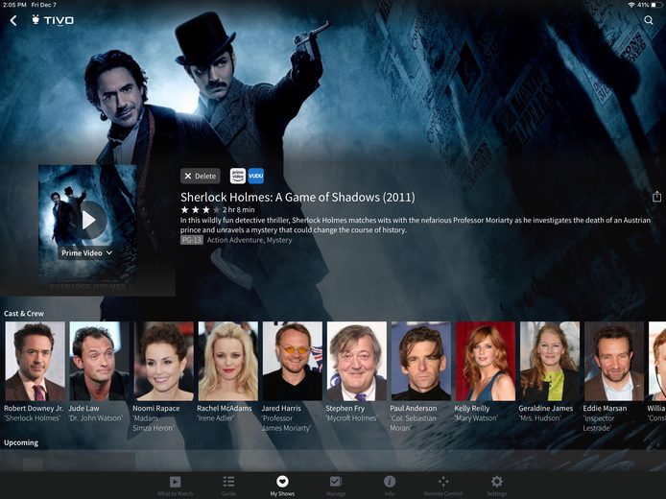Tap the name 'Geraldine James'
This screenshot has height=499, width=666.
546,408
